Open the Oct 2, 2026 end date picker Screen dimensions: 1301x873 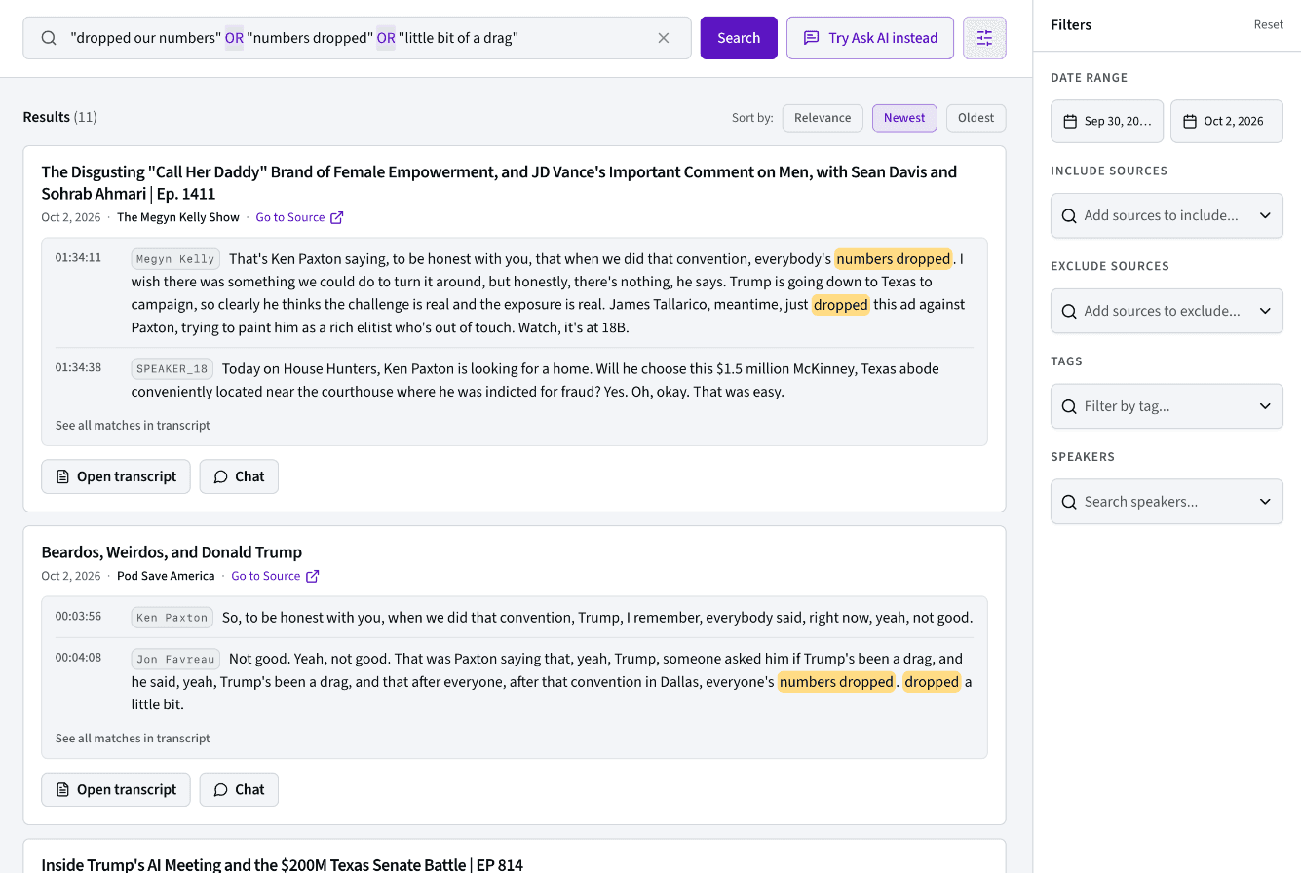(x=1227, y=122)
